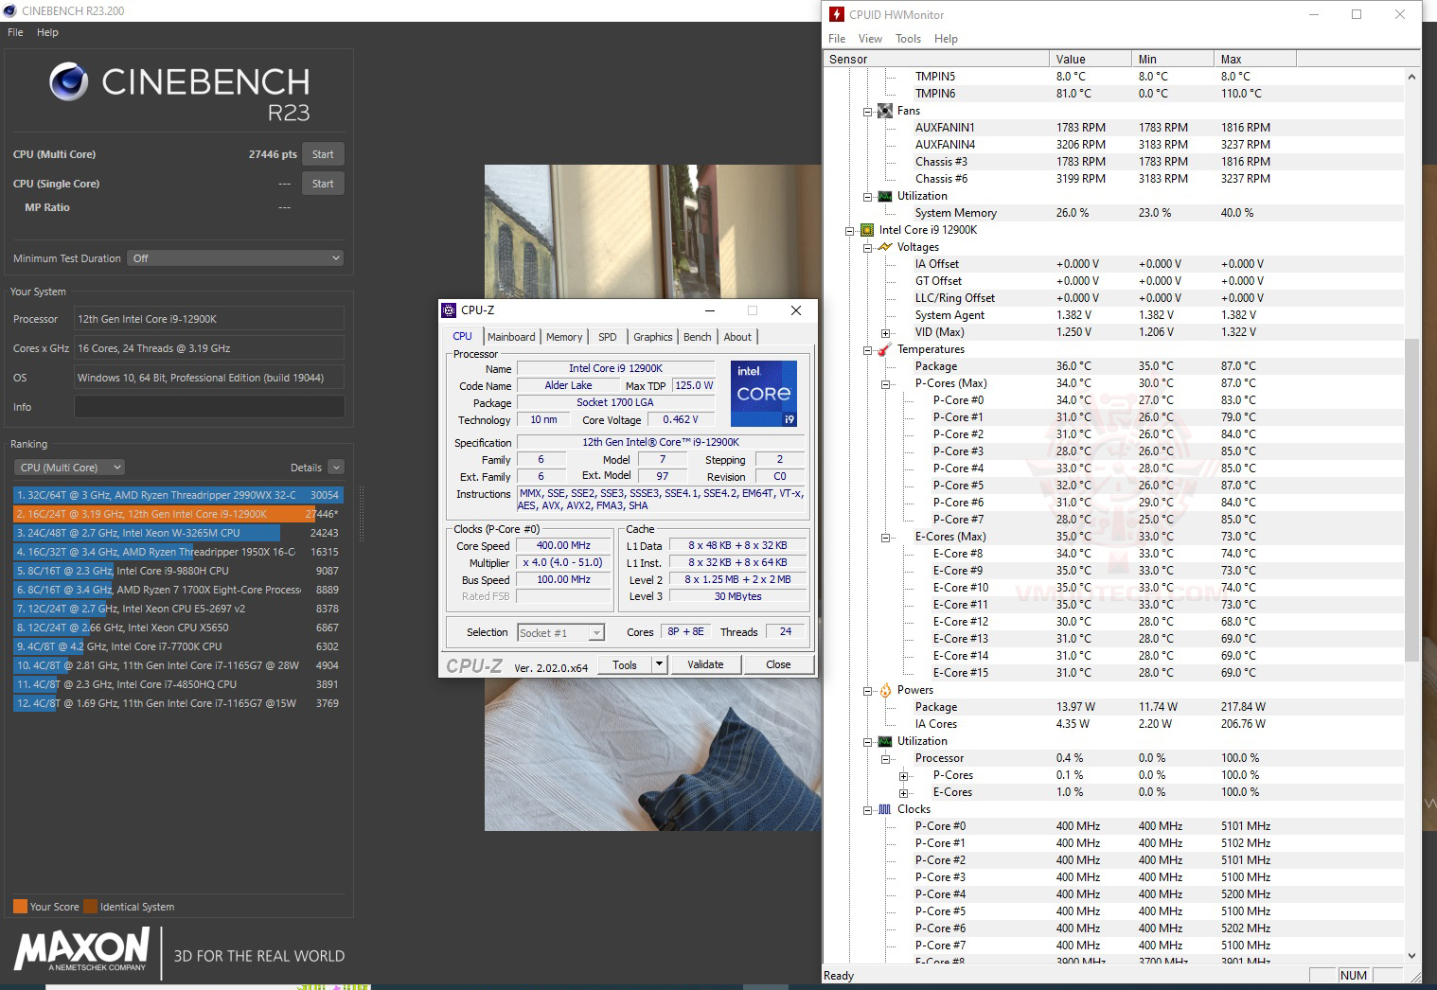Click the Value column header
Image resolution: width=1437 pixels, height=990 pixels.
coord(1091,59)
